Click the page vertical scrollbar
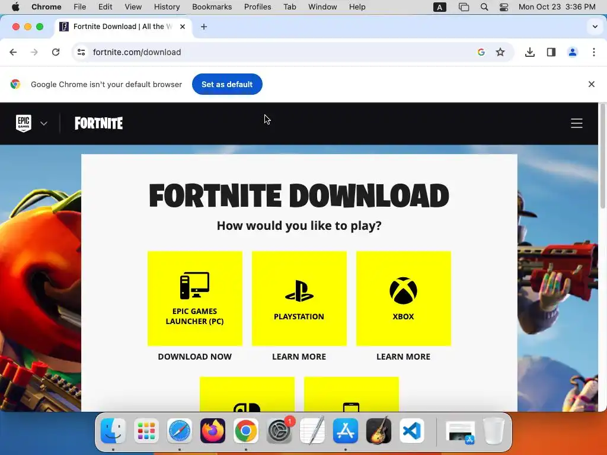This screenshot has width=607, height=455. [602, 156]
